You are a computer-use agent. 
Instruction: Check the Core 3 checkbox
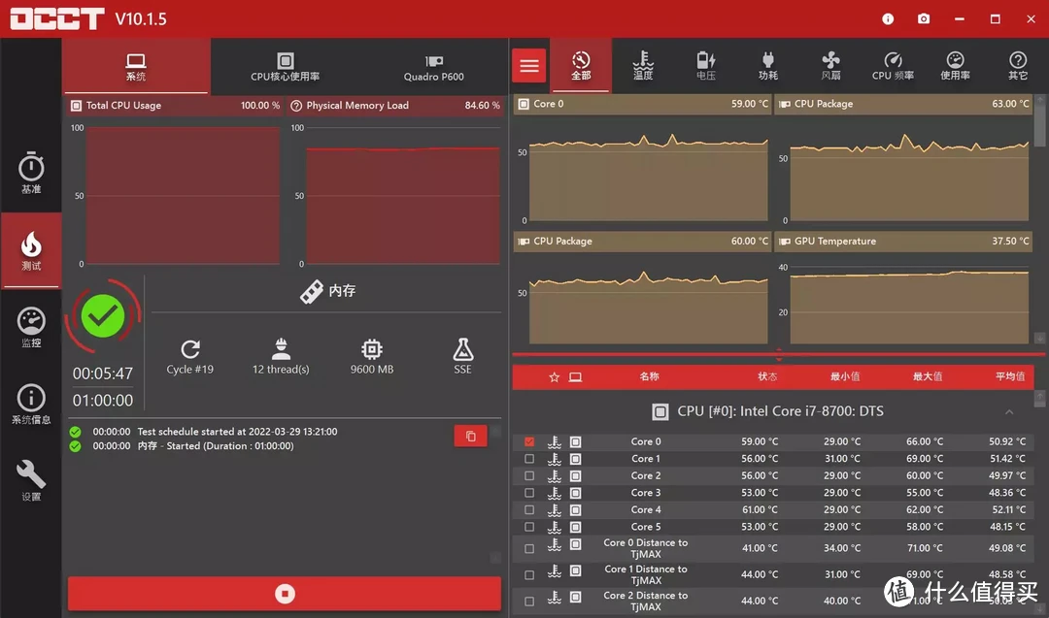(529, 493)
